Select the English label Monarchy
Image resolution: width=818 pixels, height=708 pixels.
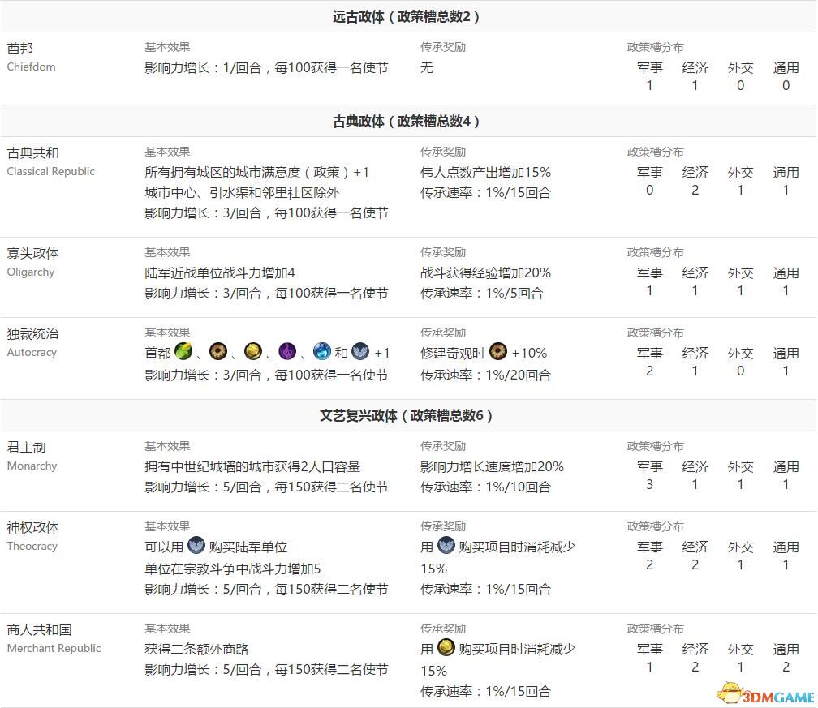[x=32, y=466]
